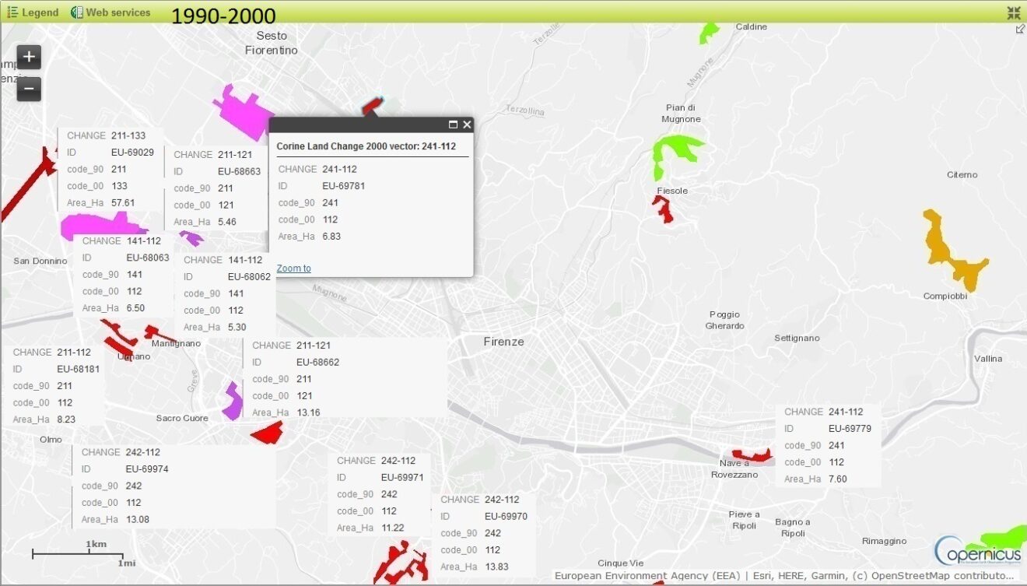Click the Area_Ha value 57.61
The width and height of the screenshot is (1027, 586).
pos(123,202)
